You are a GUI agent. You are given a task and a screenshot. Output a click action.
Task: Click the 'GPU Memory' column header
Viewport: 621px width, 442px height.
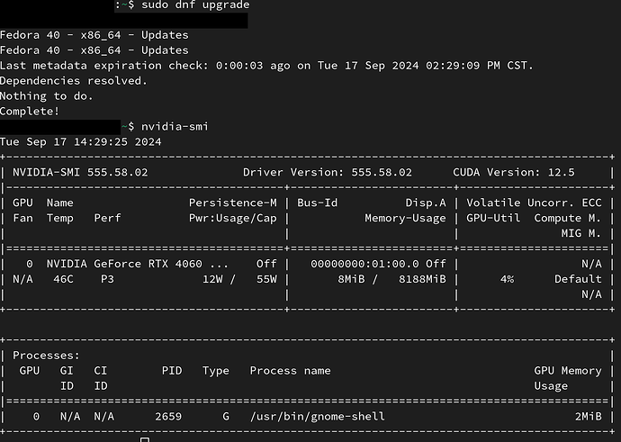click(x=568, y=371)
